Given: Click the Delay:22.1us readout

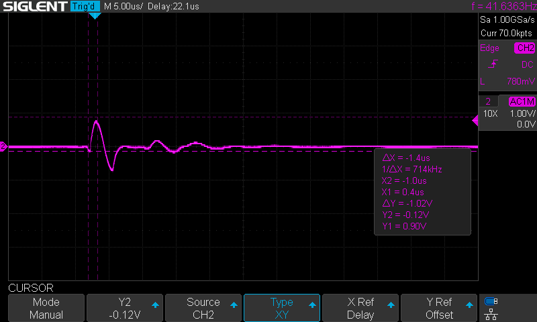Looking at the screenshot, I should tap(173, 6).
